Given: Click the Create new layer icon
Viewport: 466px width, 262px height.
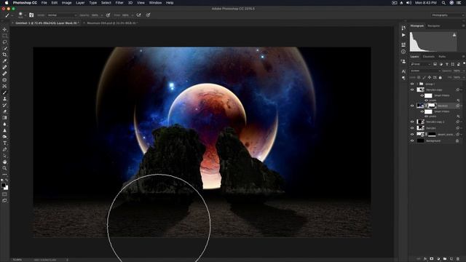Looking at the screenshot, I should pyautogui.click(x=451, y=259).
